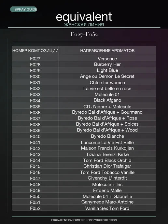Image resolution: width=168 pixels, height=224 pixels.
Task: Select the equivalent brand title
Action: pyautogui.click(x=84, y=17)
